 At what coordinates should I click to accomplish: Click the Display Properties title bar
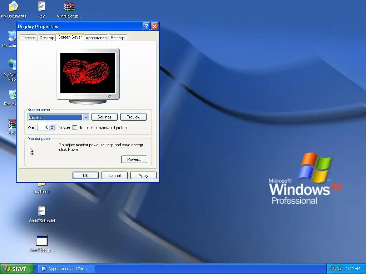click(x=79, y=26)
